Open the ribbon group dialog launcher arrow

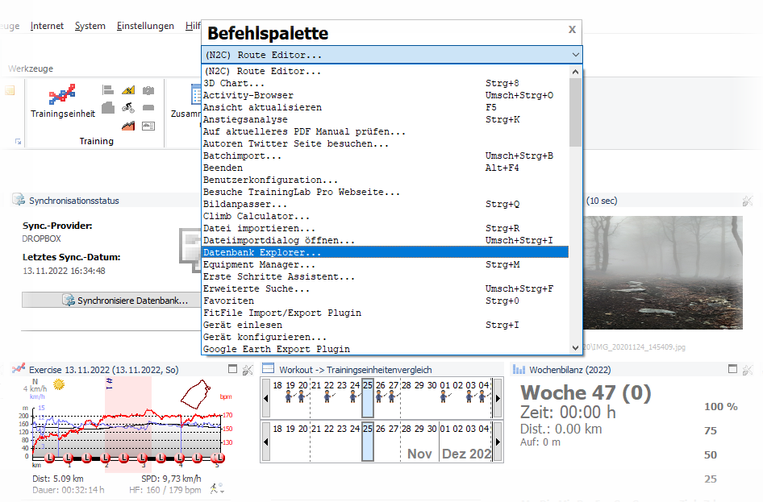(18, 142)
